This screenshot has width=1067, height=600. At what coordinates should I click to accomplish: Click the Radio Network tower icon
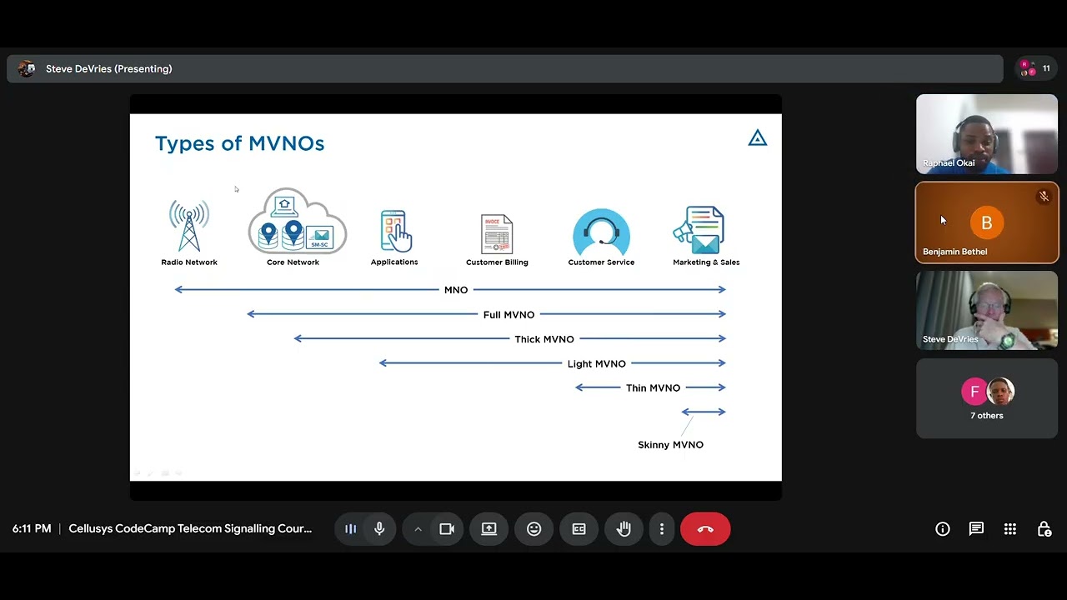189,226
